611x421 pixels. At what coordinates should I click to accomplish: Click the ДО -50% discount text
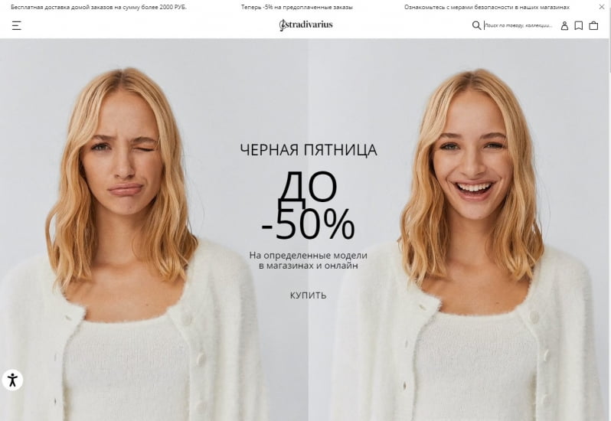coord(308,206)
